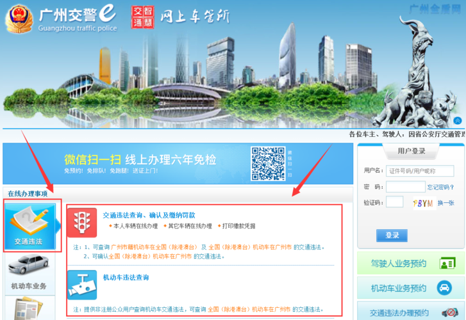
Task: Click the red 交智通慧 seal logo
Action: point(143,17)
